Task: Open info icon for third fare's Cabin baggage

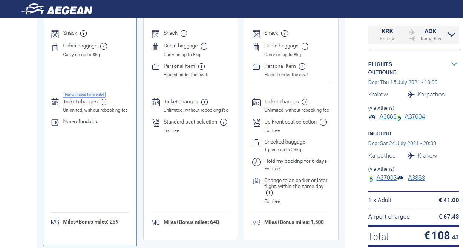Action: click(305, 46)
